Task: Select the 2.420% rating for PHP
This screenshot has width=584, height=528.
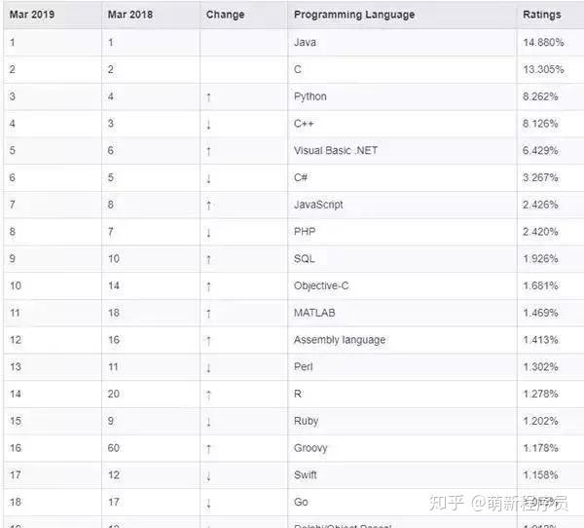Action: pos(540,232)
